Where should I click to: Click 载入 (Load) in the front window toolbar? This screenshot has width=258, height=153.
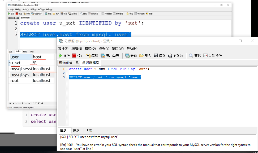[x=145, y=56]
